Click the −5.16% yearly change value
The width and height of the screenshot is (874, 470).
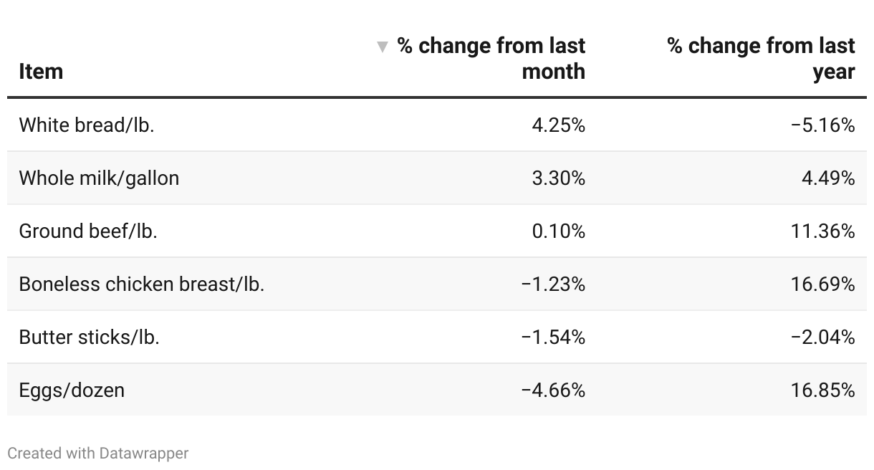823,125
